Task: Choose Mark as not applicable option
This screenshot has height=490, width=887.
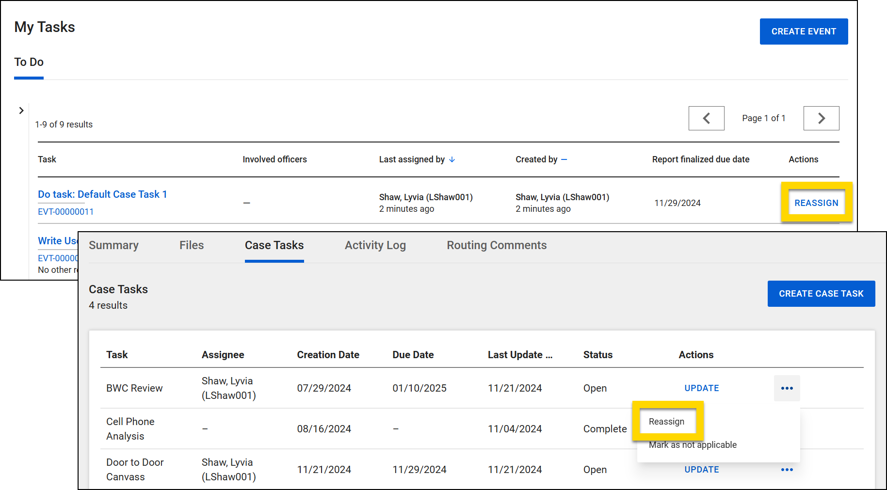Action: [x=693, y=444]
